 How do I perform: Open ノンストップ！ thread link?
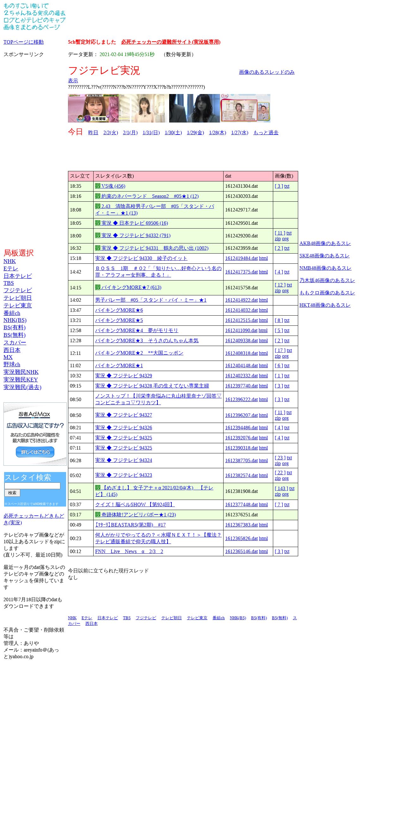(158, 399)
